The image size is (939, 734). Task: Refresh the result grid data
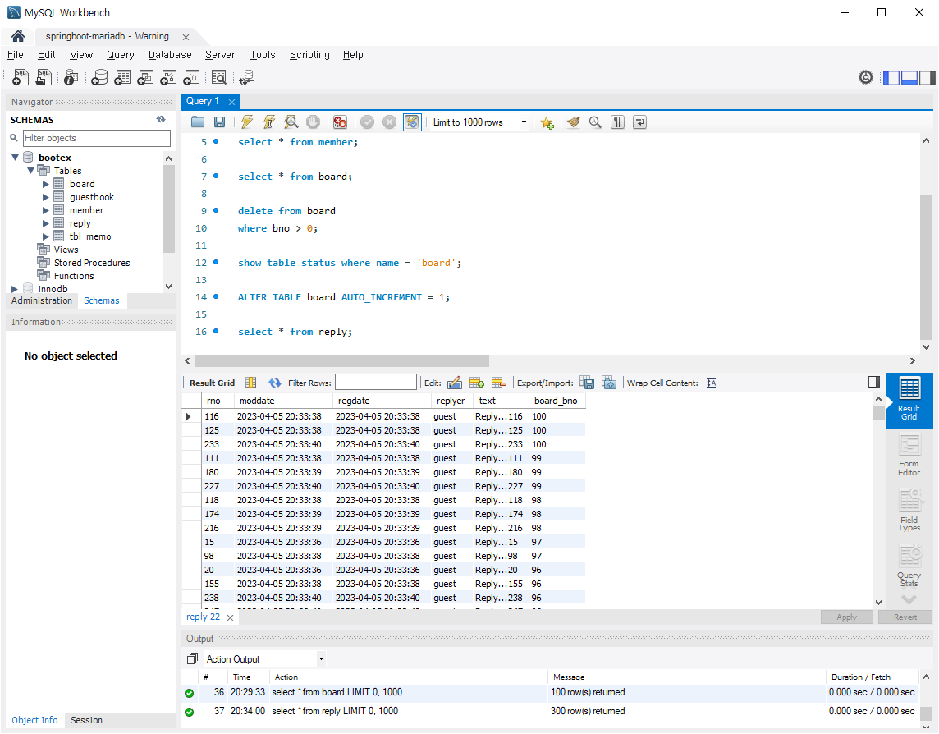coord(275,383)
